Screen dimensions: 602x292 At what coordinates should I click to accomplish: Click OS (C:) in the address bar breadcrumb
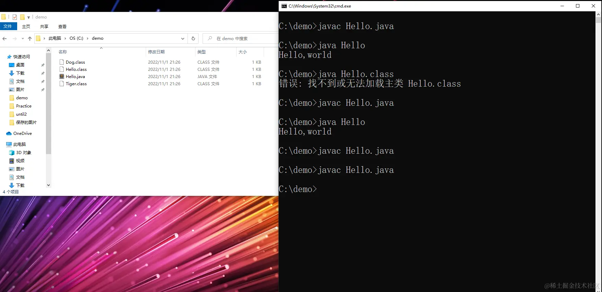[76, 38]
